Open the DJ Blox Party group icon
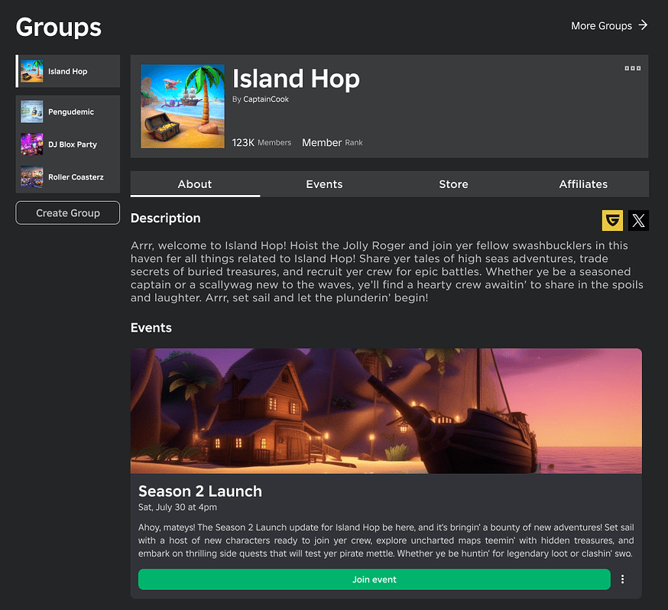Screen dimensions: 668x610 [x=31, y=144]
